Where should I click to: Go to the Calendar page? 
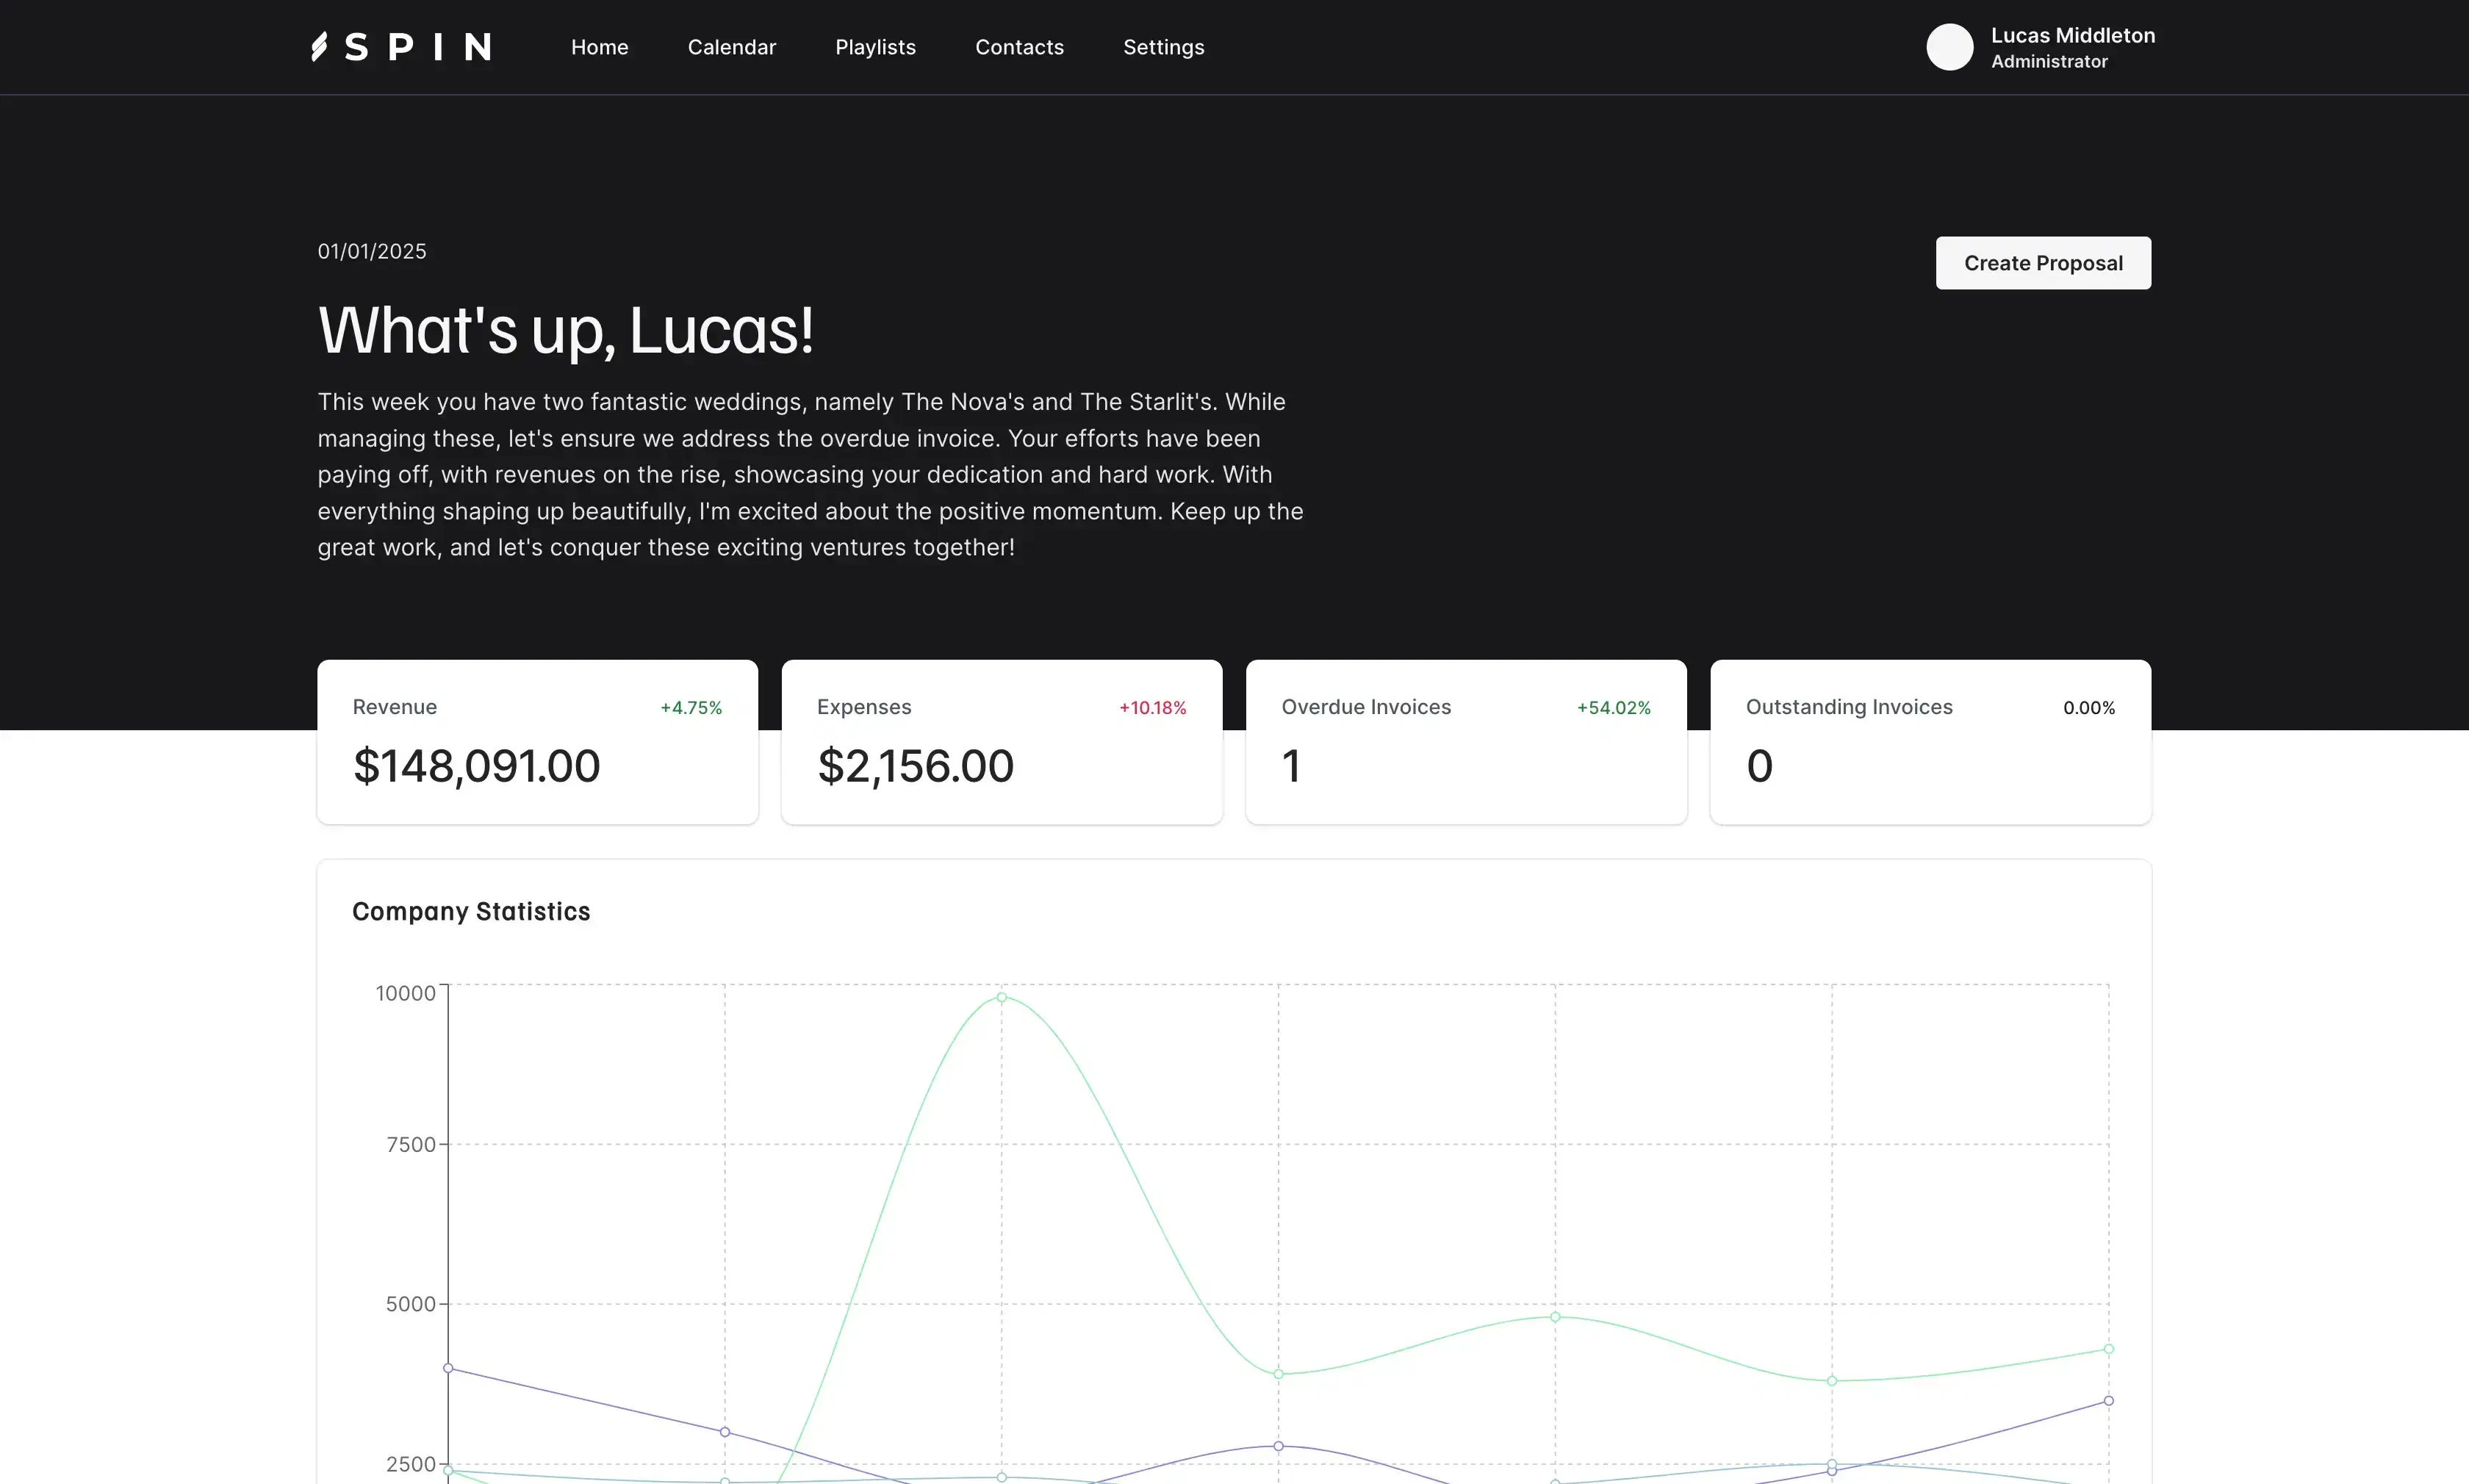click(x=731, y=47)
